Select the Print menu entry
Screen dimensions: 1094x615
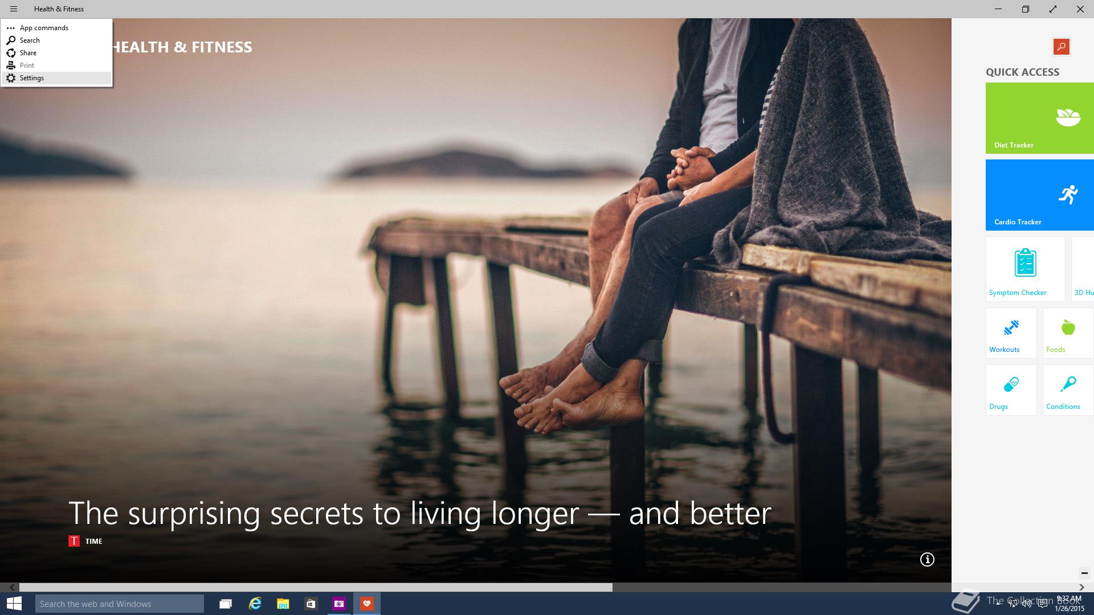pos(56,65)
